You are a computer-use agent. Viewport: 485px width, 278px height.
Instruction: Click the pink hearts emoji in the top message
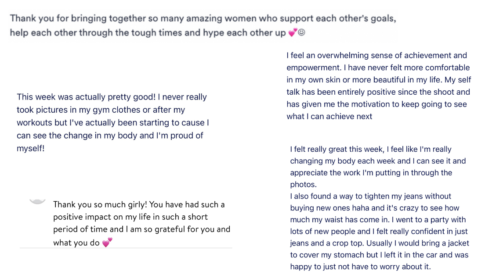pyautogui.click(x=293, y=32)
